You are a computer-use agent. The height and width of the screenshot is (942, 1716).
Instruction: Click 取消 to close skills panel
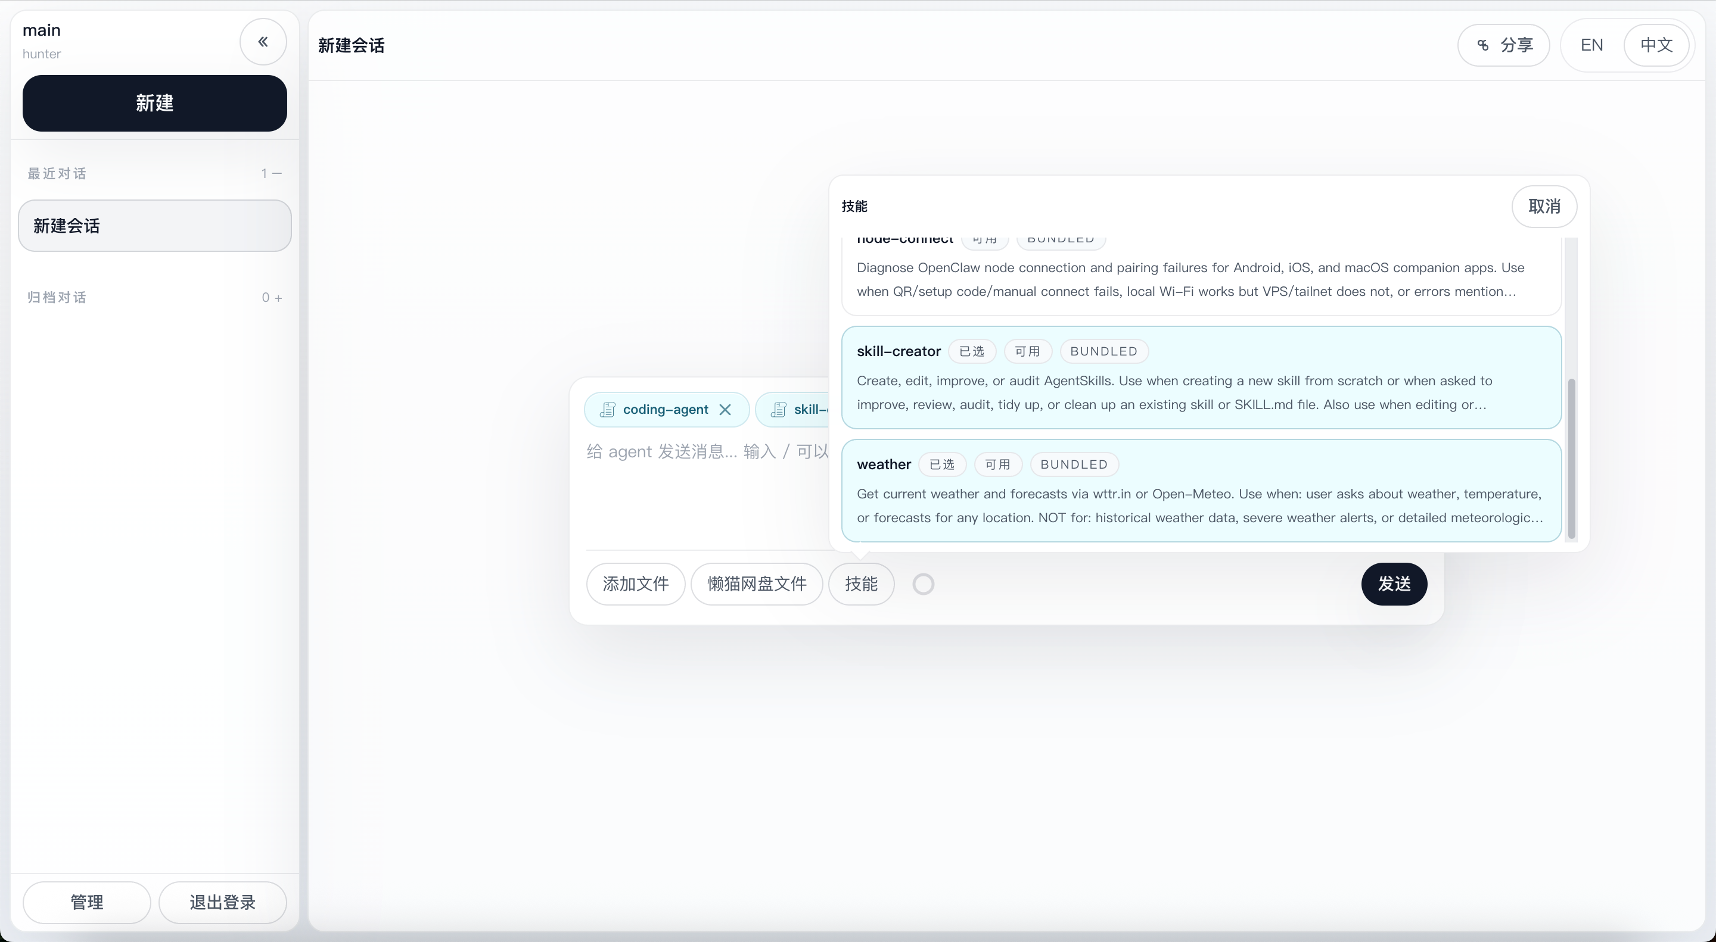click(x=1544, y=207)
